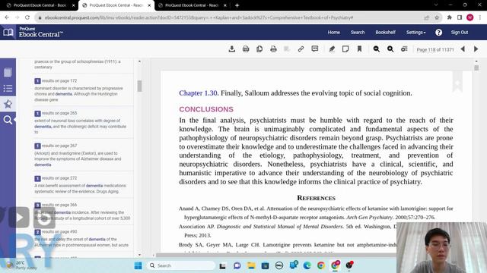Open Bookshelf in the top navigation
The width and height of the screenshot is (487, 273).
click(x=386, y=32)
